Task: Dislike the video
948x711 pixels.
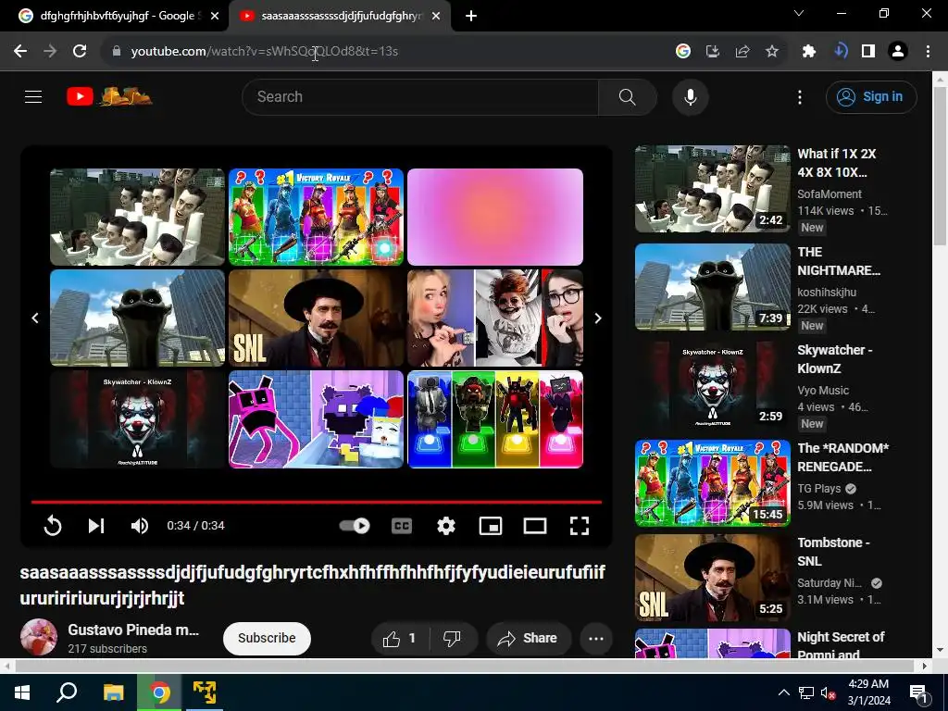Action: point(452,639)
